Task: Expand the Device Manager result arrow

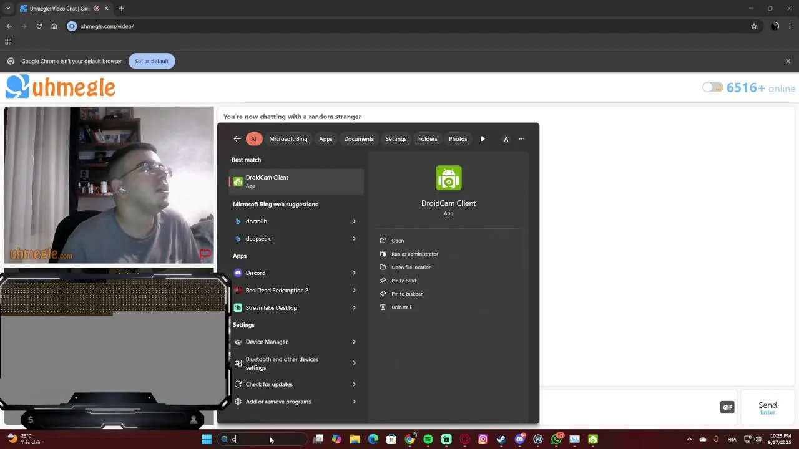Action: 354,342
